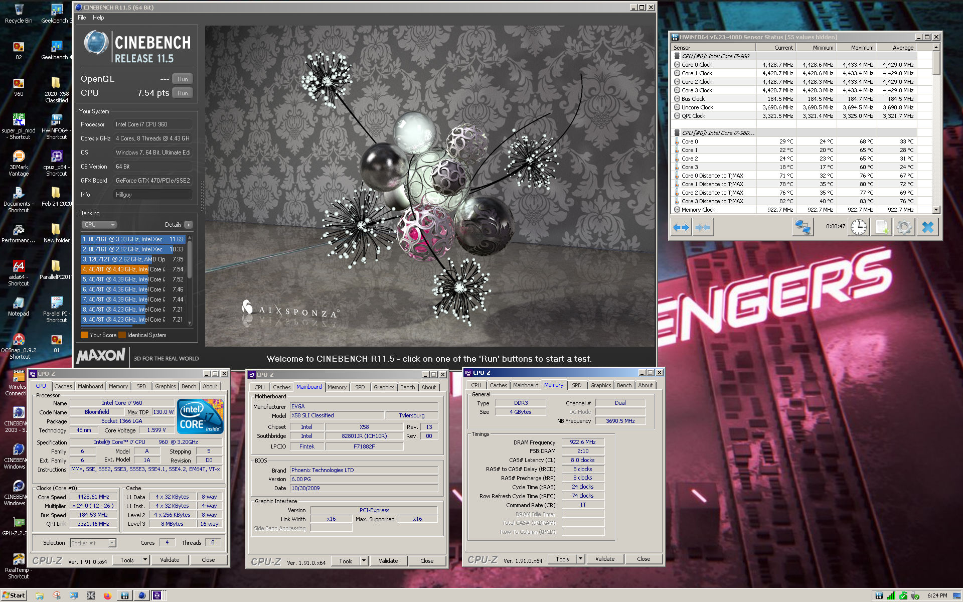Screen dimensions: 963x602
Task: Click Firefox icon in taskbar
Action: 107,595
